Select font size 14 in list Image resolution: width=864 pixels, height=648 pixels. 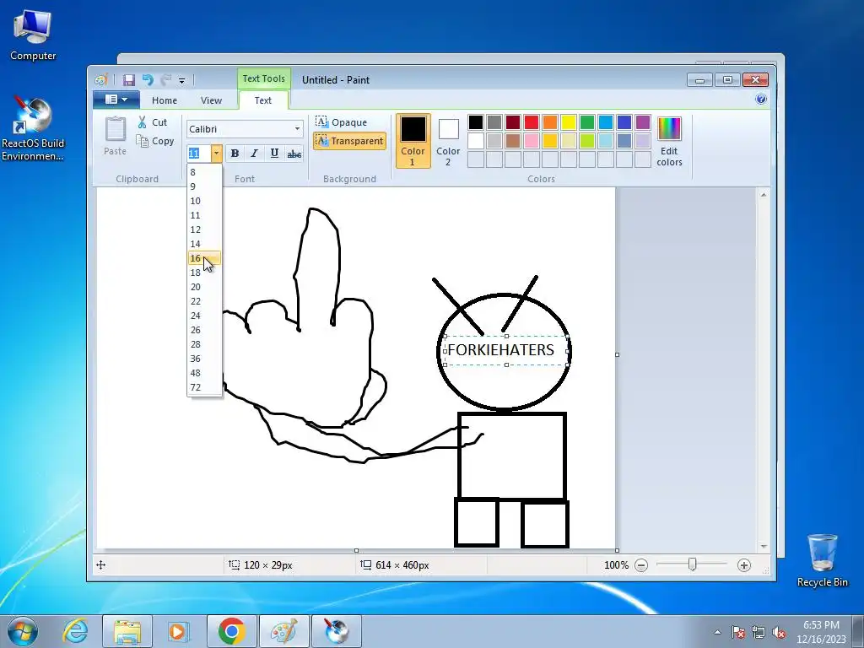204,244
